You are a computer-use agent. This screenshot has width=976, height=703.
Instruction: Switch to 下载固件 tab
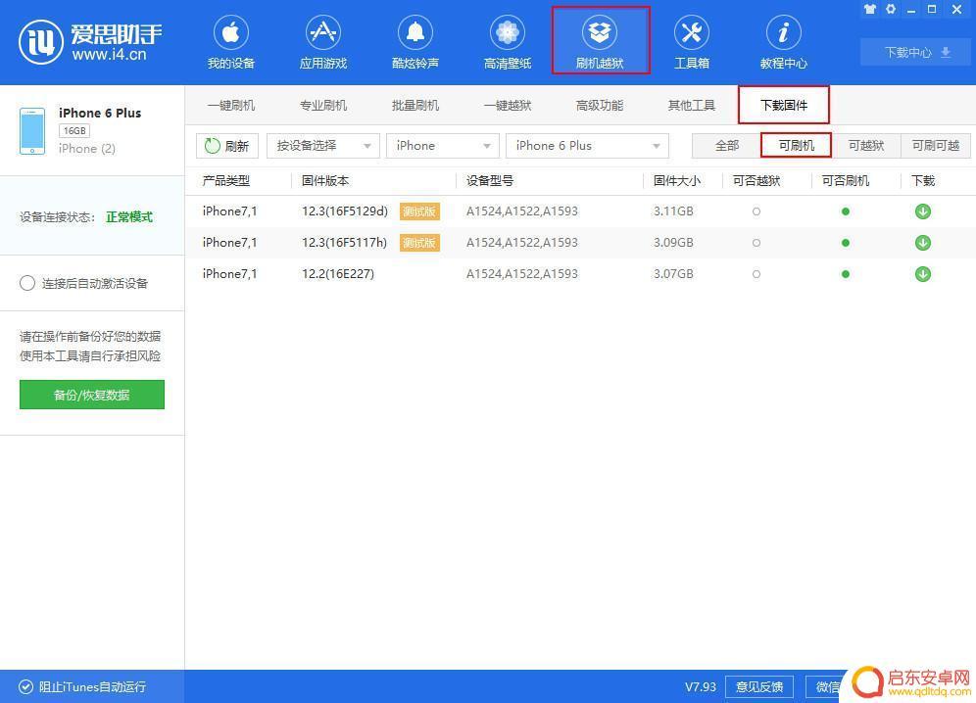point(784,105)
